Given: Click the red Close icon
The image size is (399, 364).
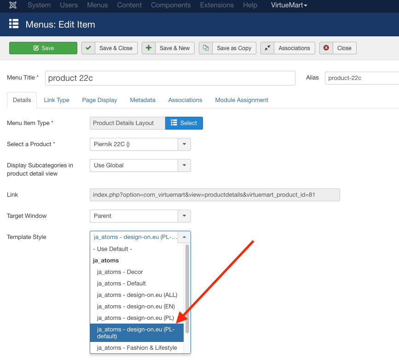Looking at the screenshot, I should (326, 48).
